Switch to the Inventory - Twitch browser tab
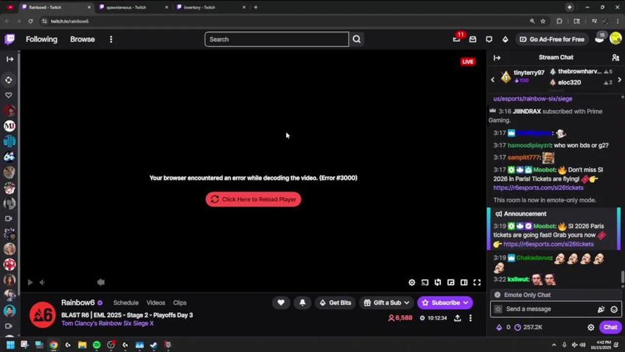Screen dimensions: 625x352 point(211,7)
